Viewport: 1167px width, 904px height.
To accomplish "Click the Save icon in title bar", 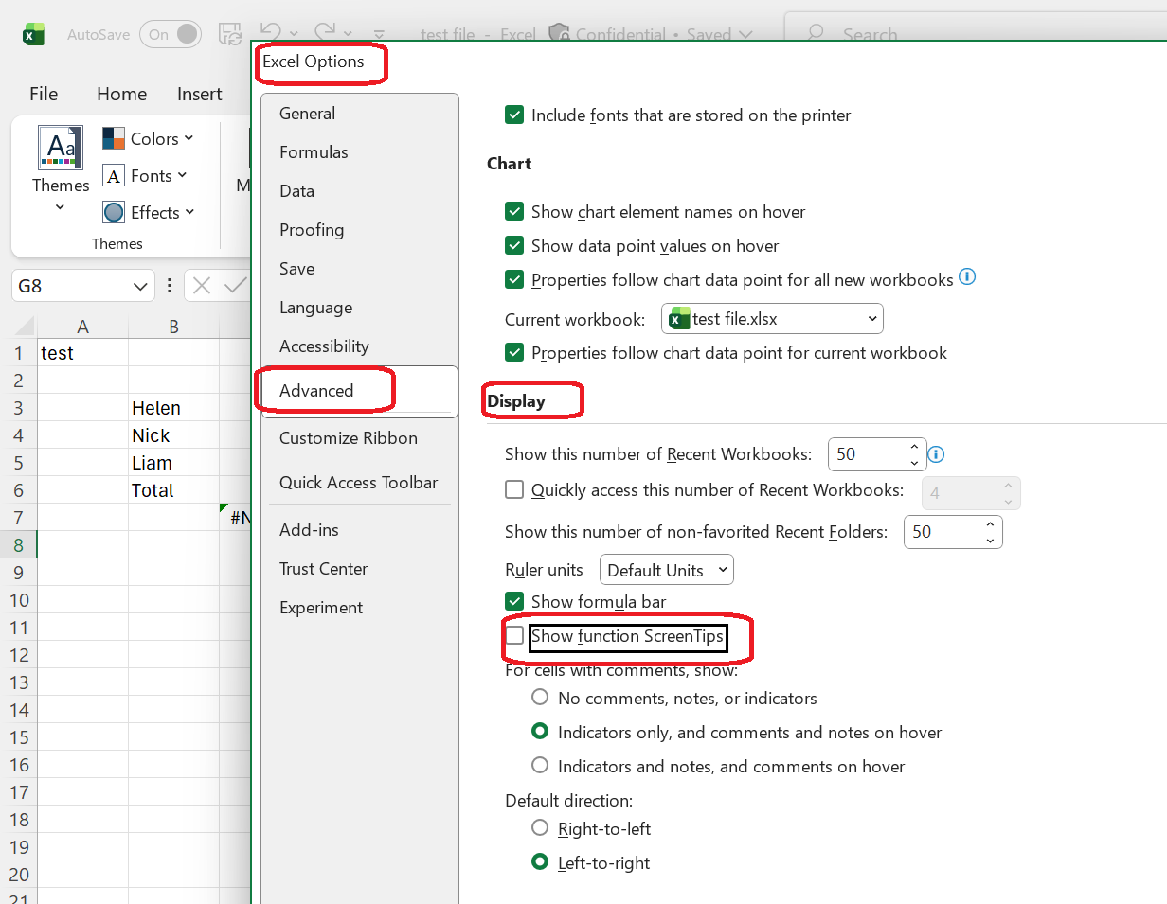I will [230, 34].
